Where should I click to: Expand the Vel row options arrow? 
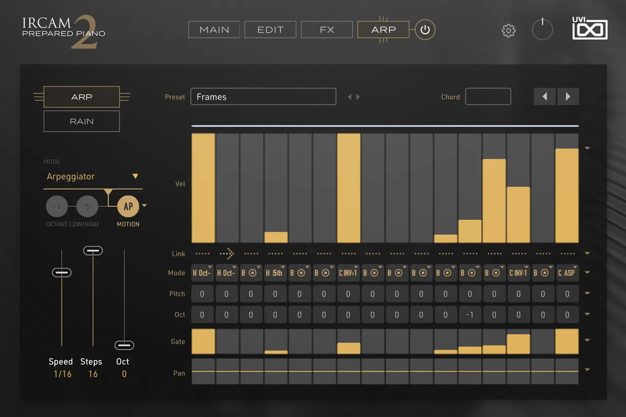point(587,148)
